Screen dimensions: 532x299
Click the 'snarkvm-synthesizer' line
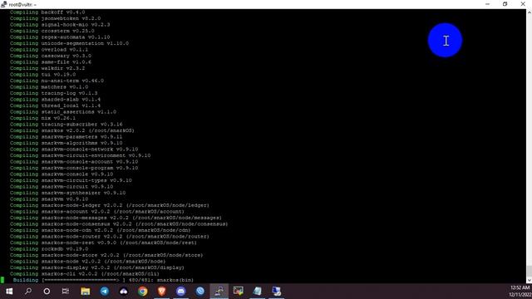click(68, 193)
